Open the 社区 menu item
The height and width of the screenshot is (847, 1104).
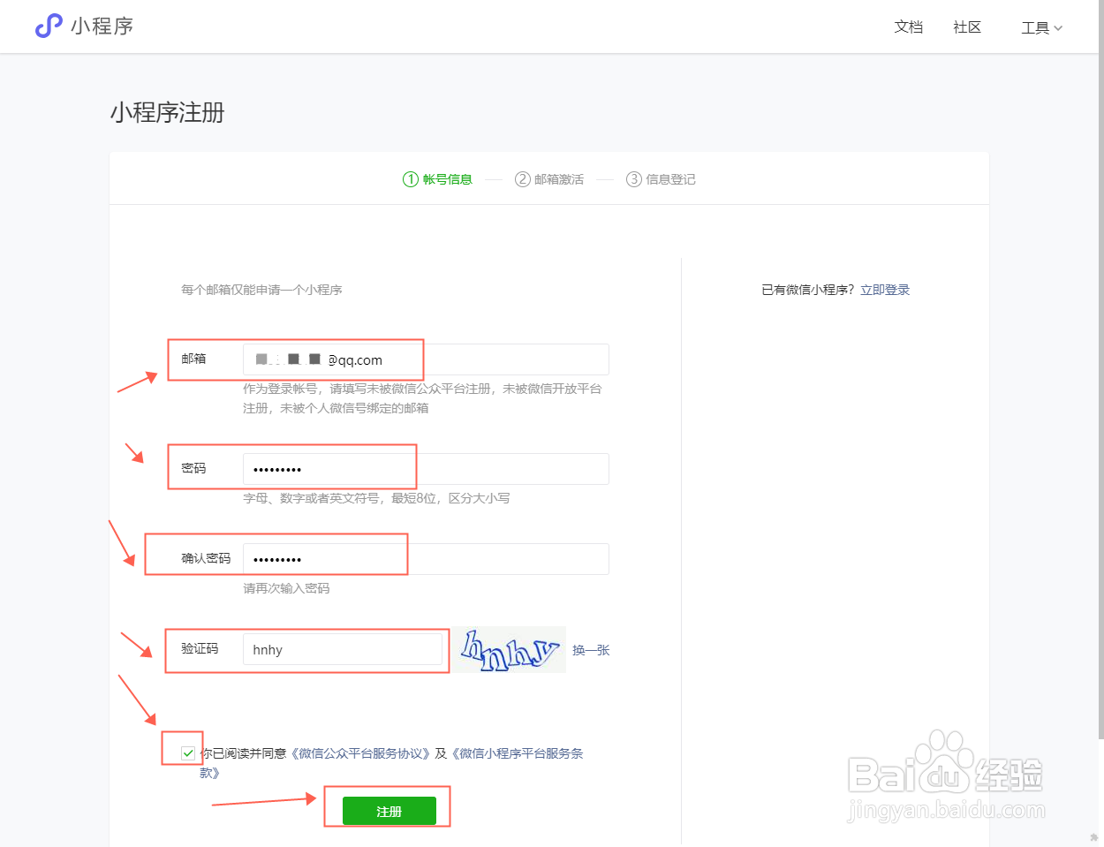(967, 27)
